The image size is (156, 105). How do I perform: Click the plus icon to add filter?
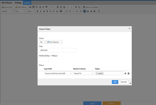pyautogui.click(x=125, y=73)
